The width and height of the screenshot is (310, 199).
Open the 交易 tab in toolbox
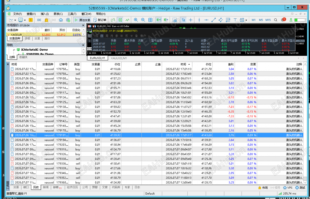pyautogui.click(x=16, y=187)
